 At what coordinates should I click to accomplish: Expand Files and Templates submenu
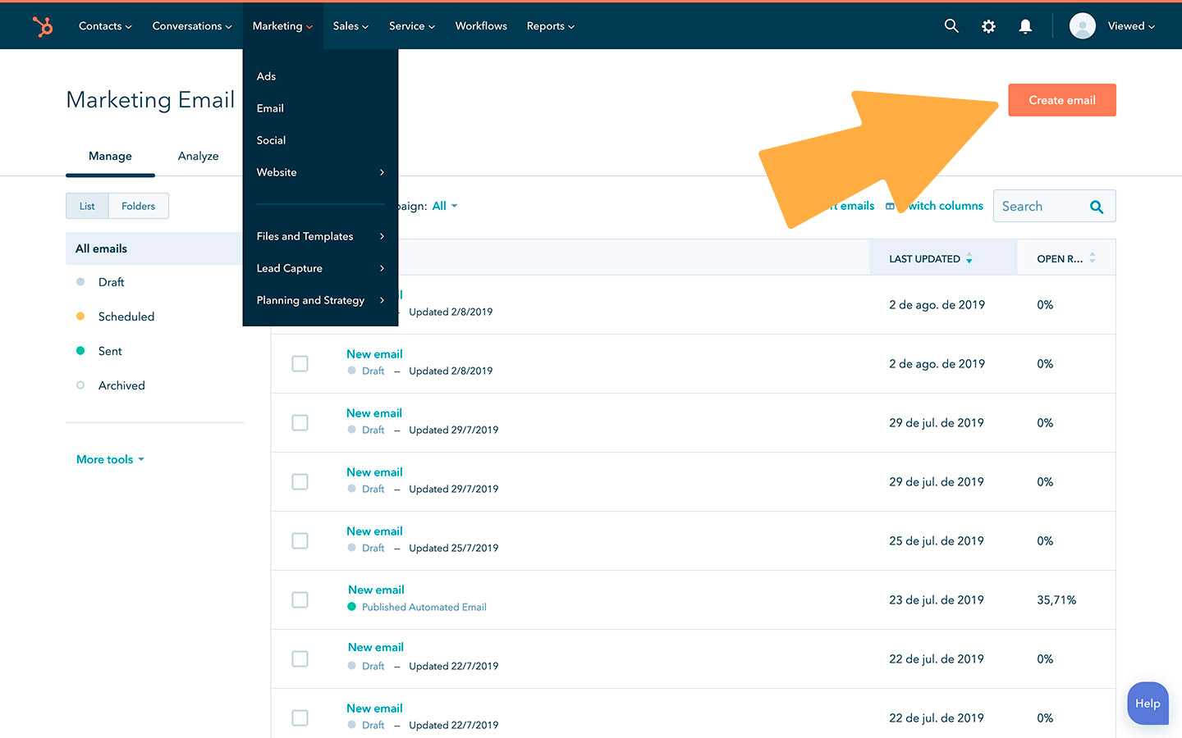pyautogui.click(x=320, y=236)
